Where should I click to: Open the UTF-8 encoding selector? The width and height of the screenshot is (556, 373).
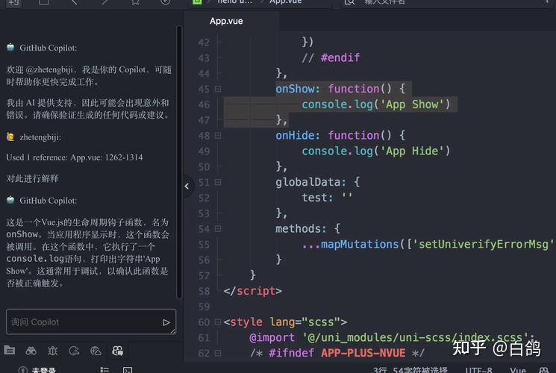coord(478,370)
